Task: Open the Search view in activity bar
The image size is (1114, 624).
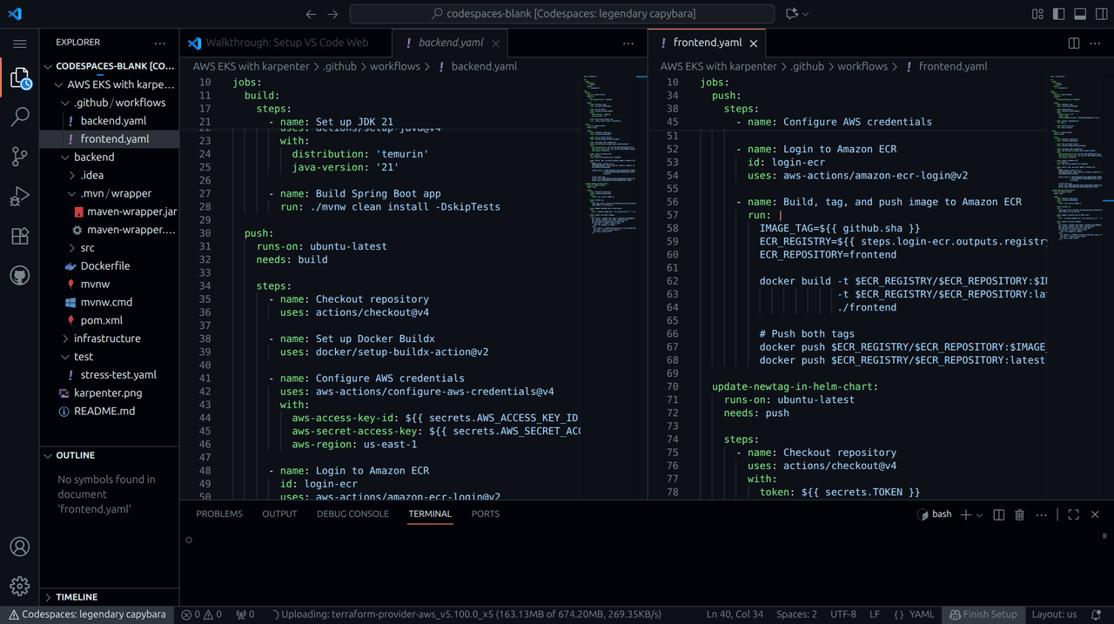Action: coord(19,117)
